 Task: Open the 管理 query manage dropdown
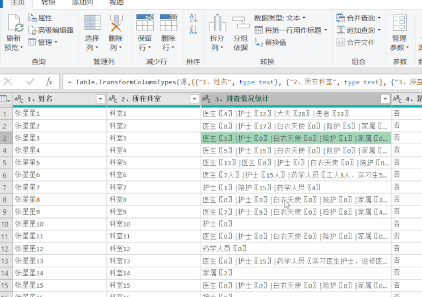(x=43, y=42)
